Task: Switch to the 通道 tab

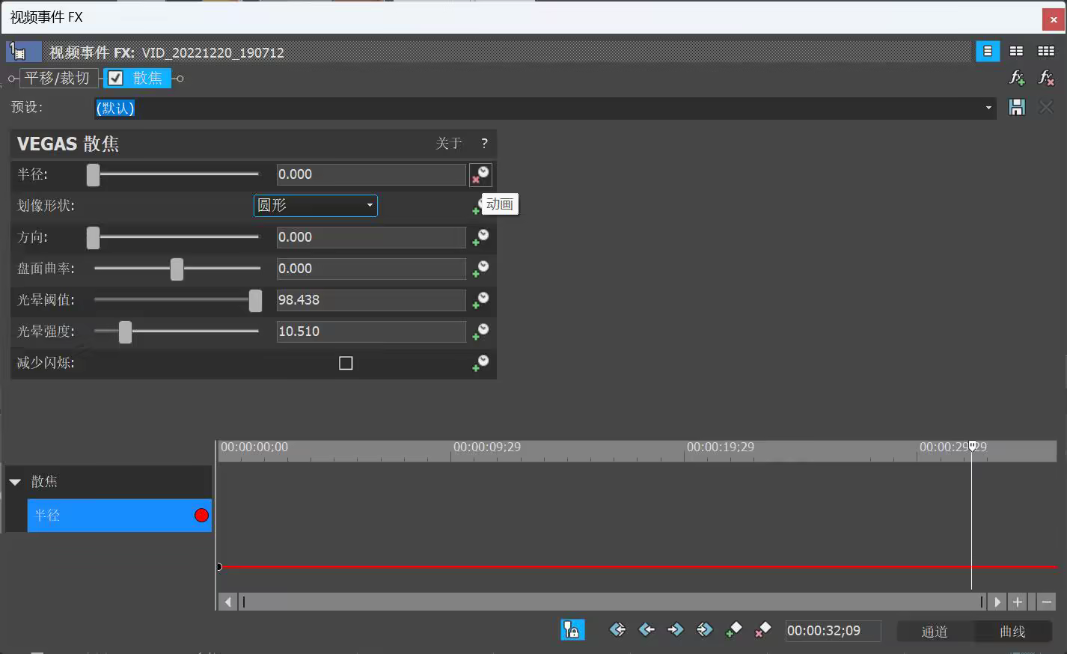Action: (934, 632)
